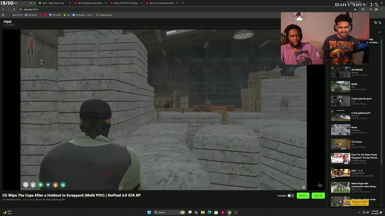Image resolution: width=385 pixels, height=216 pixels.
Task: Open the taskbar volume control
Action: point(368,212)
